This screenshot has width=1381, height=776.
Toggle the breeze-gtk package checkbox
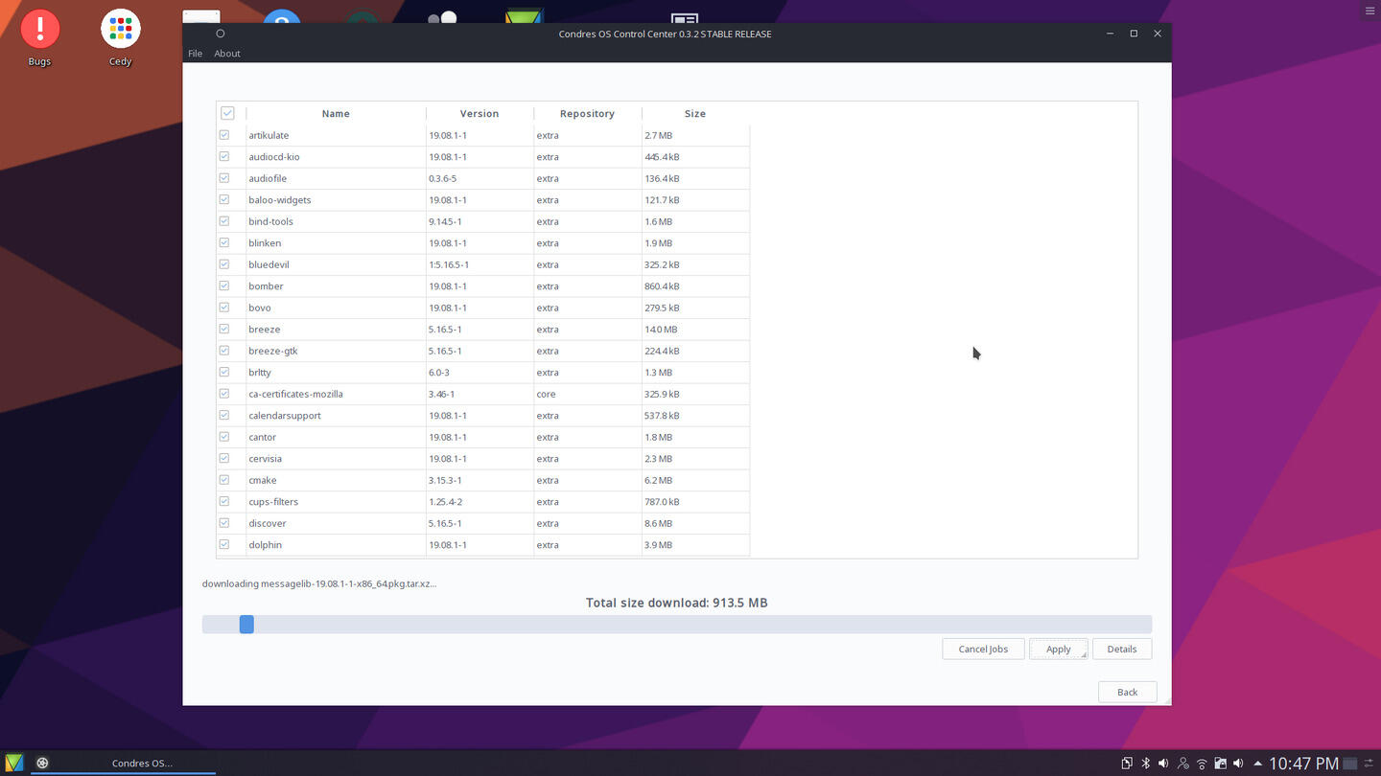coord(224,351)
